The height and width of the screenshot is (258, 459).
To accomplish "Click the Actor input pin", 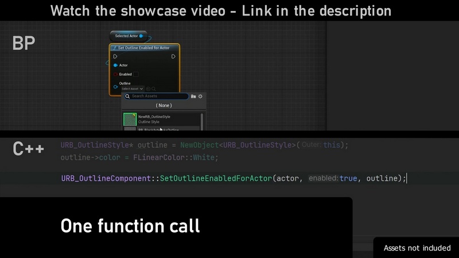I will (x=115, y=65).
